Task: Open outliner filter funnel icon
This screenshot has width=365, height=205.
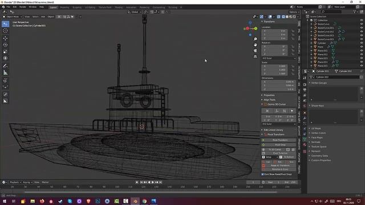Action: click(x=355, y=11)
